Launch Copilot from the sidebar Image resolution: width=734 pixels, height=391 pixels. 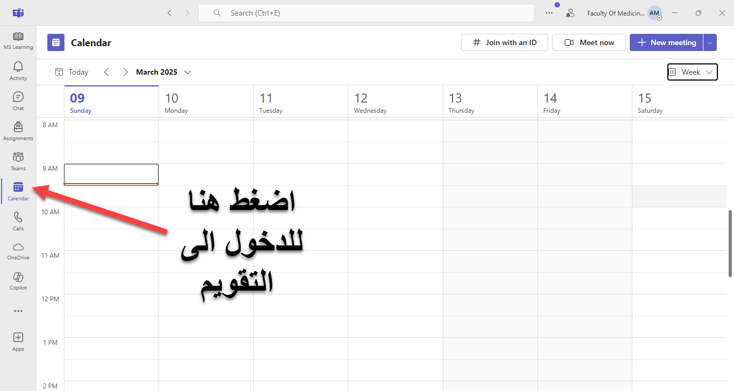18,280
